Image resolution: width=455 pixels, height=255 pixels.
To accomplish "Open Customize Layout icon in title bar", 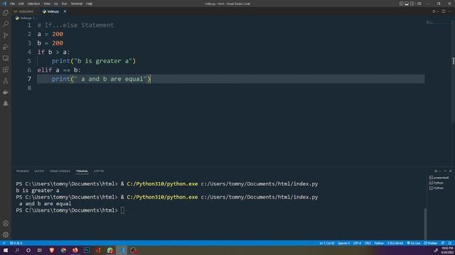I will click(x=419, y=4).
